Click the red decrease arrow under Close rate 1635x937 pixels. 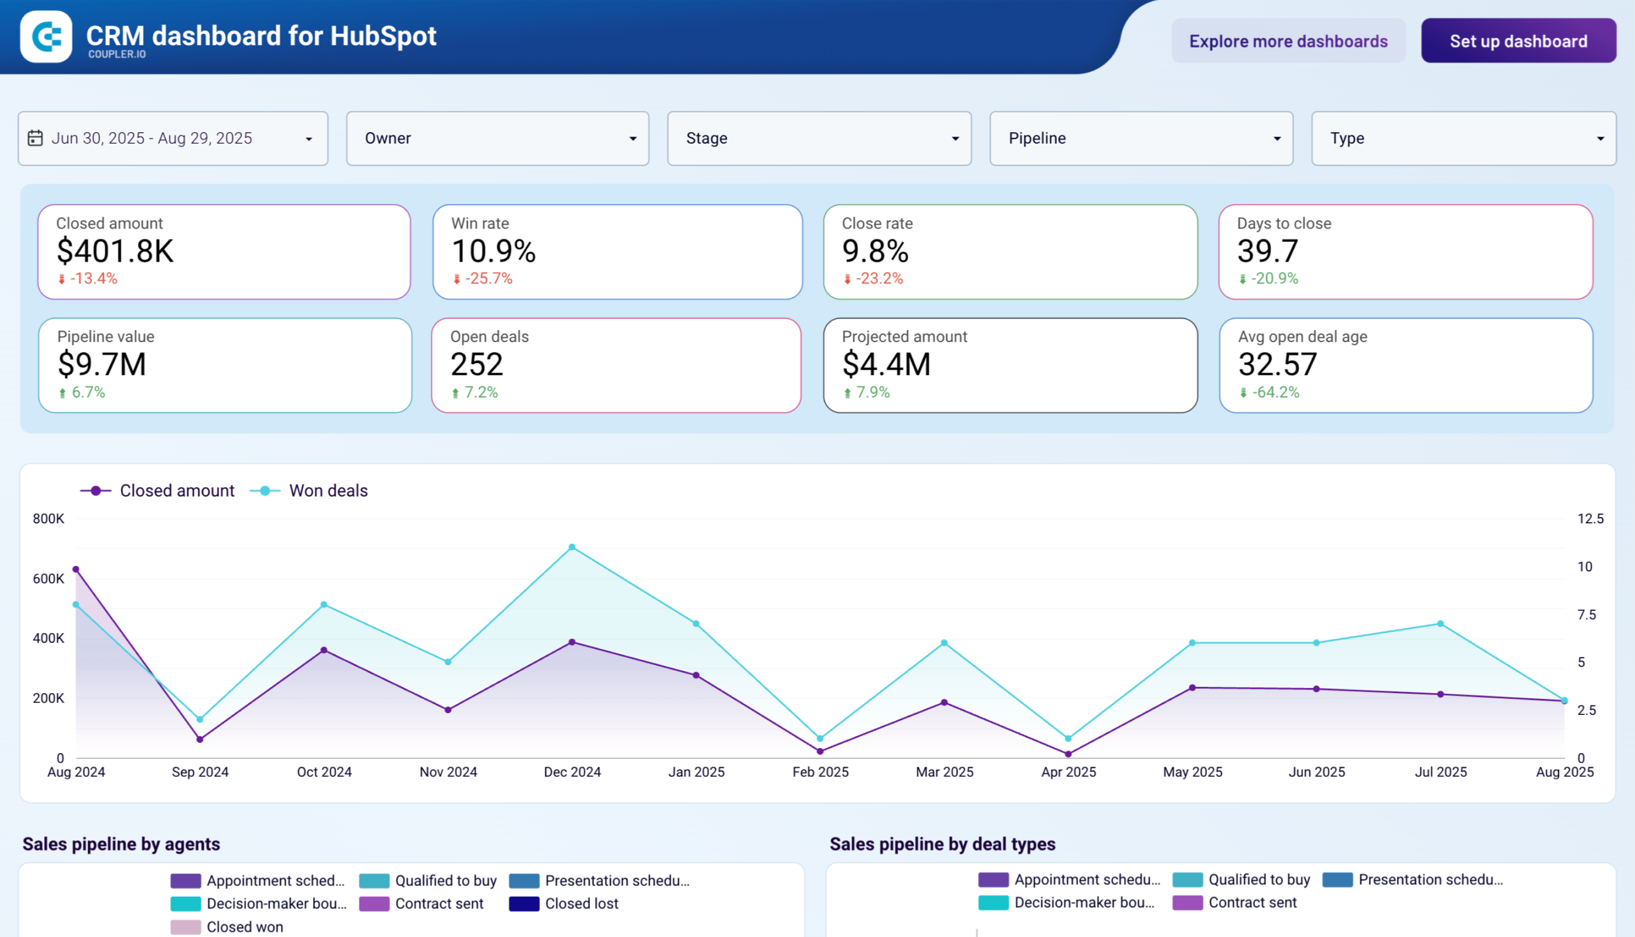[x=847, y=280]
